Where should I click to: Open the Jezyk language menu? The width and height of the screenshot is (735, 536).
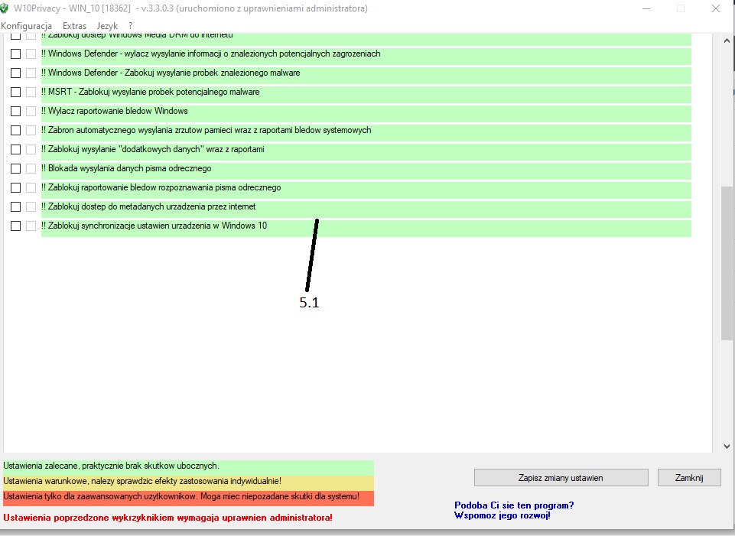[107, 26]
